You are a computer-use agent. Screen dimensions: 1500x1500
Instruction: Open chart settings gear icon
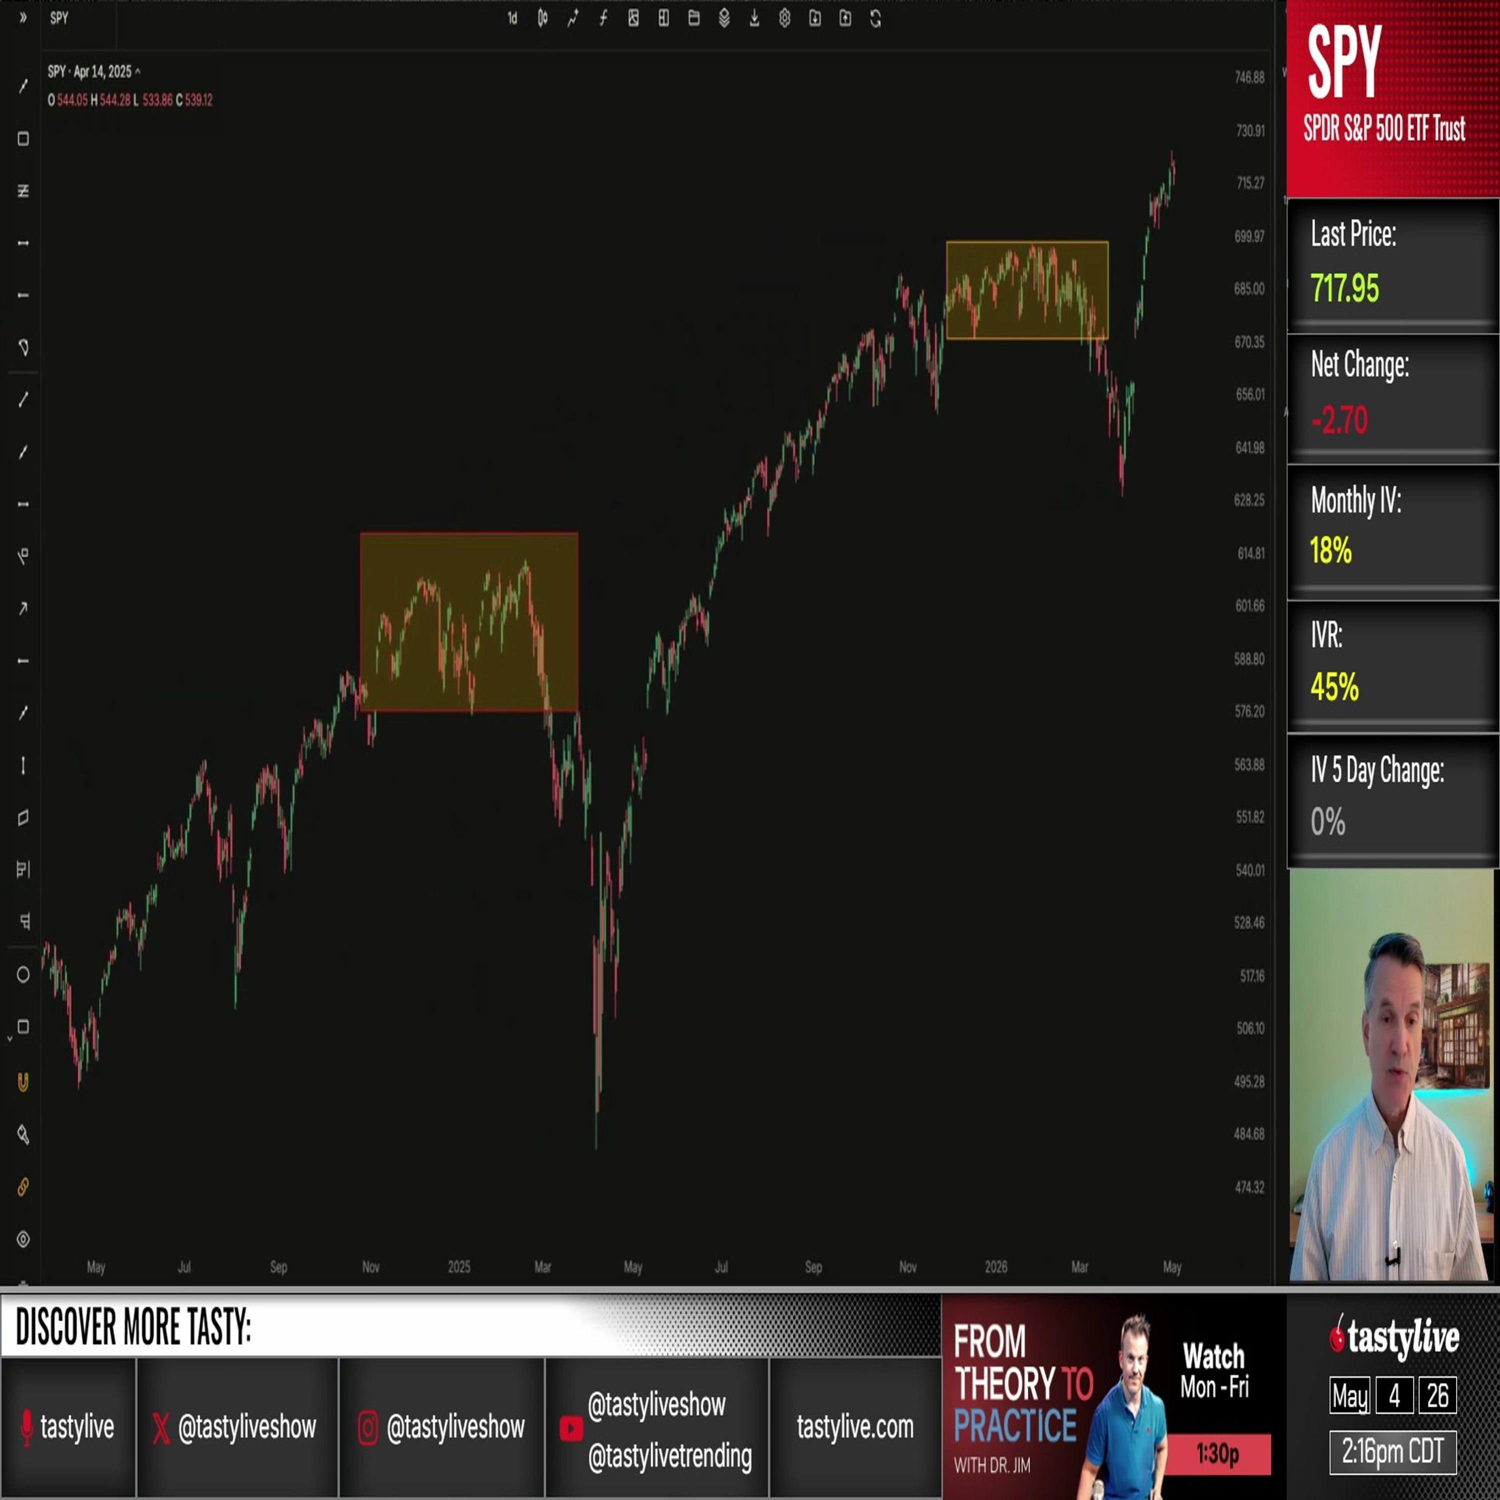pyautogui.click(x=785, y=18)
